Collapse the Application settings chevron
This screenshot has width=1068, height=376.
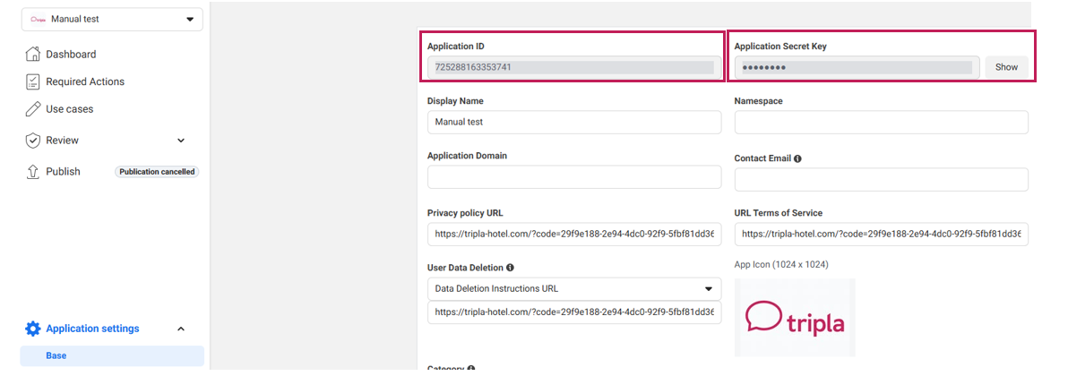coord(181,329)
